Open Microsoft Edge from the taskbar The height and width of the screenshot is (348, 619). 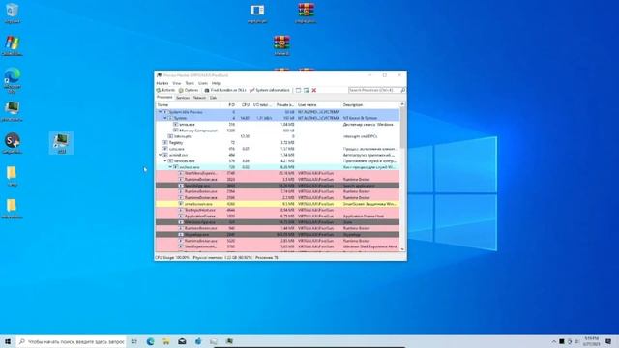pos(151,341)
